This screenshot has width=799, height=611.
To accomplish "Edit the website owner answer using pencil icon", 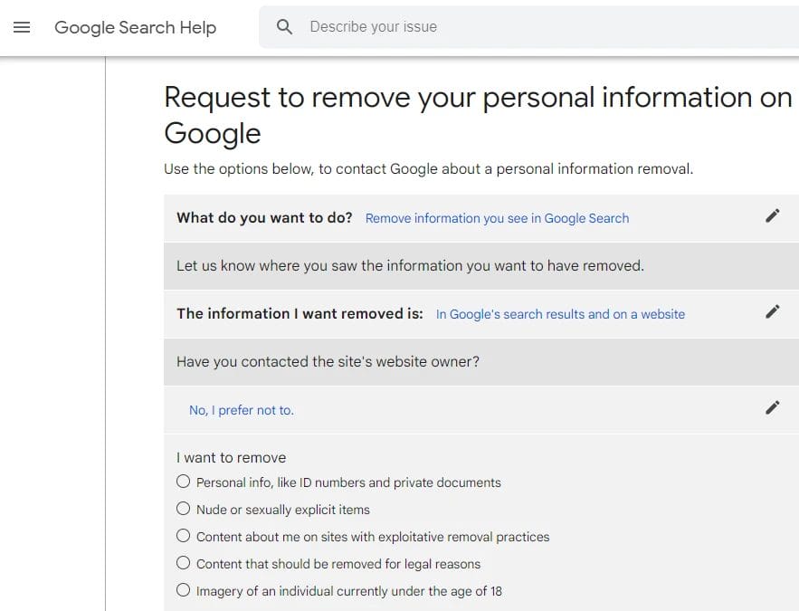I will tap(773, 407).
